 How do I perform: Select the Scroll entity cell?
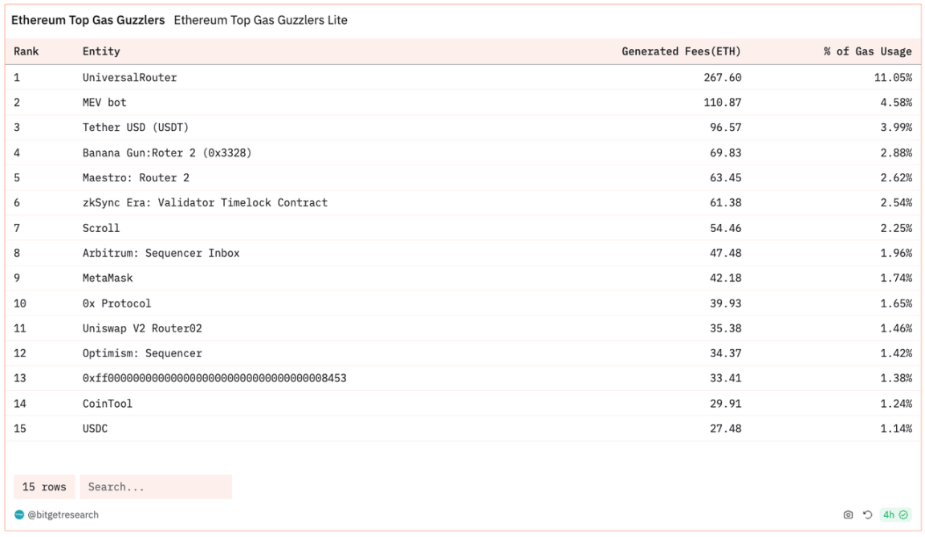[x=101, y=228]
